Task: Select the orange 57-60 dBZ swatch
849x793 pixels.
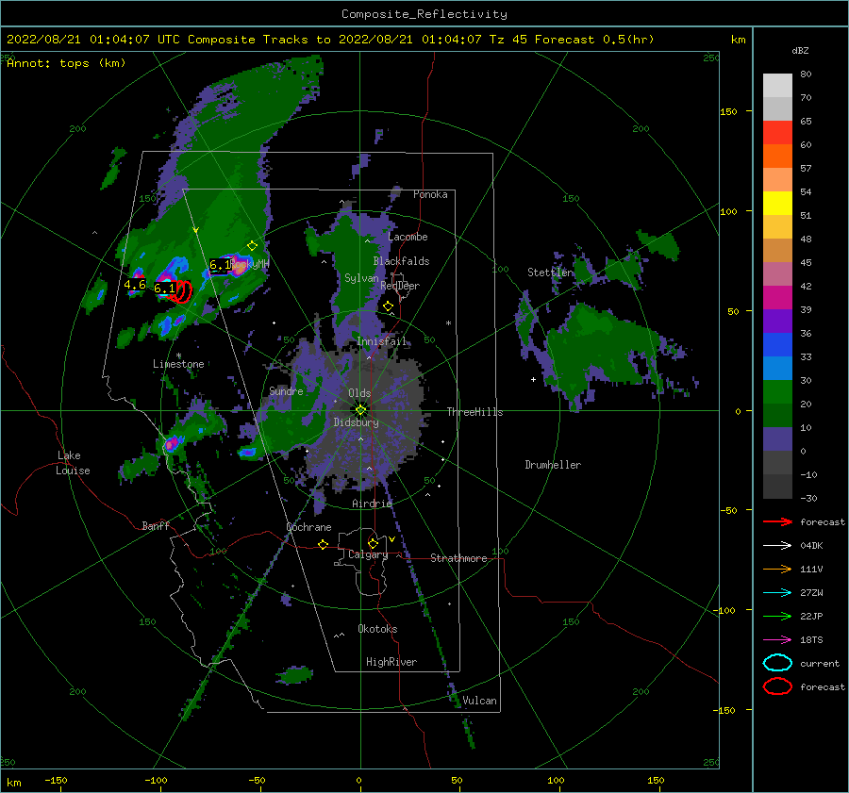Action: click(777, 156)
